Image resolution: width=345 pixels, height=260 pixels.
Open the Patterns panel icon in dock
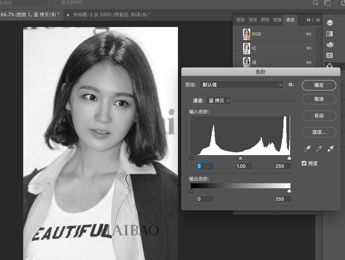click(330, 56)
